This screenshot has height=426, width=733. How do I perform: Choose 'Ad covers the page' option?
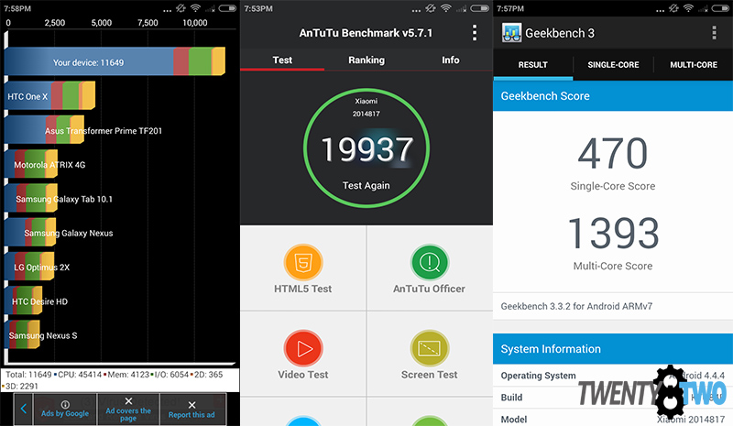point(128,410)
